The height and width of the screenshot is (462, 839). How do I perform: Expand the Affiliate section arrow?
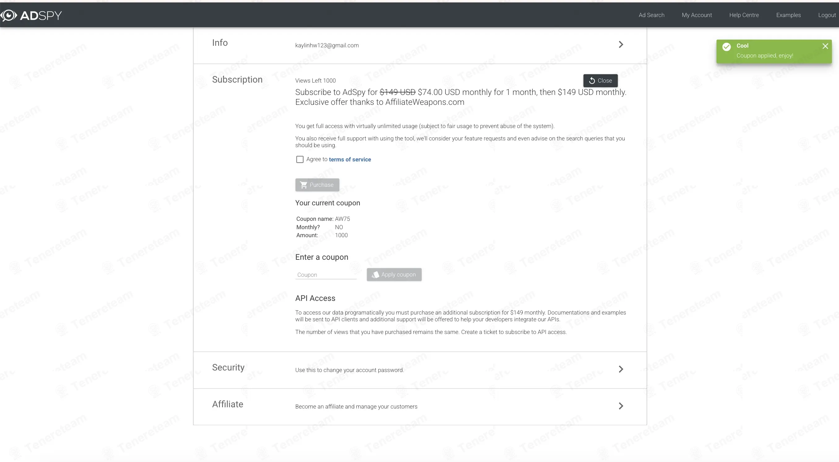tap(621, 406)
